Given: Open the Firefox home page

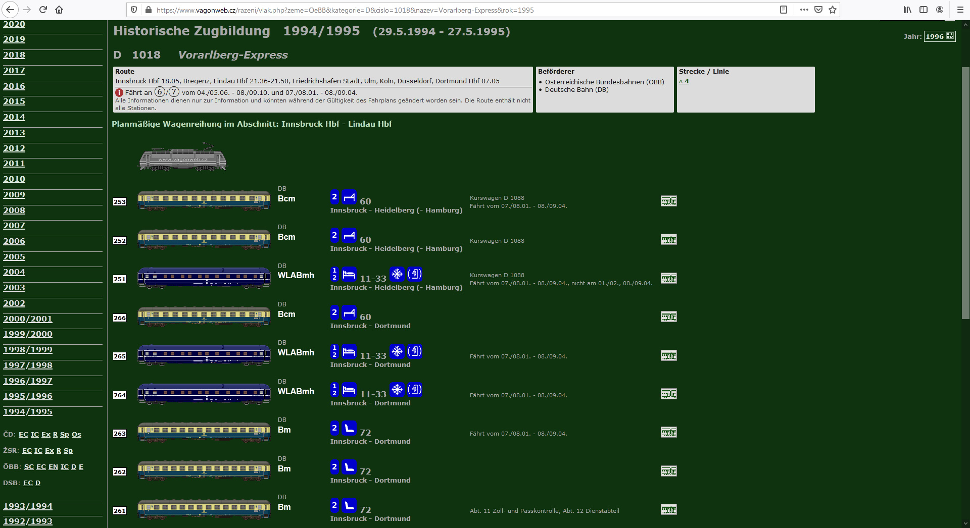Looking at the screenshot, I should [59, 10].
